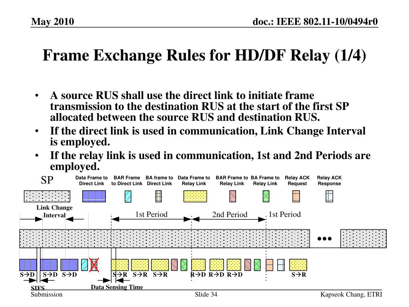Click the "Kapseok Chang, ETRI" footer text
Screen dimensions: 409x307
click(351, 295)
